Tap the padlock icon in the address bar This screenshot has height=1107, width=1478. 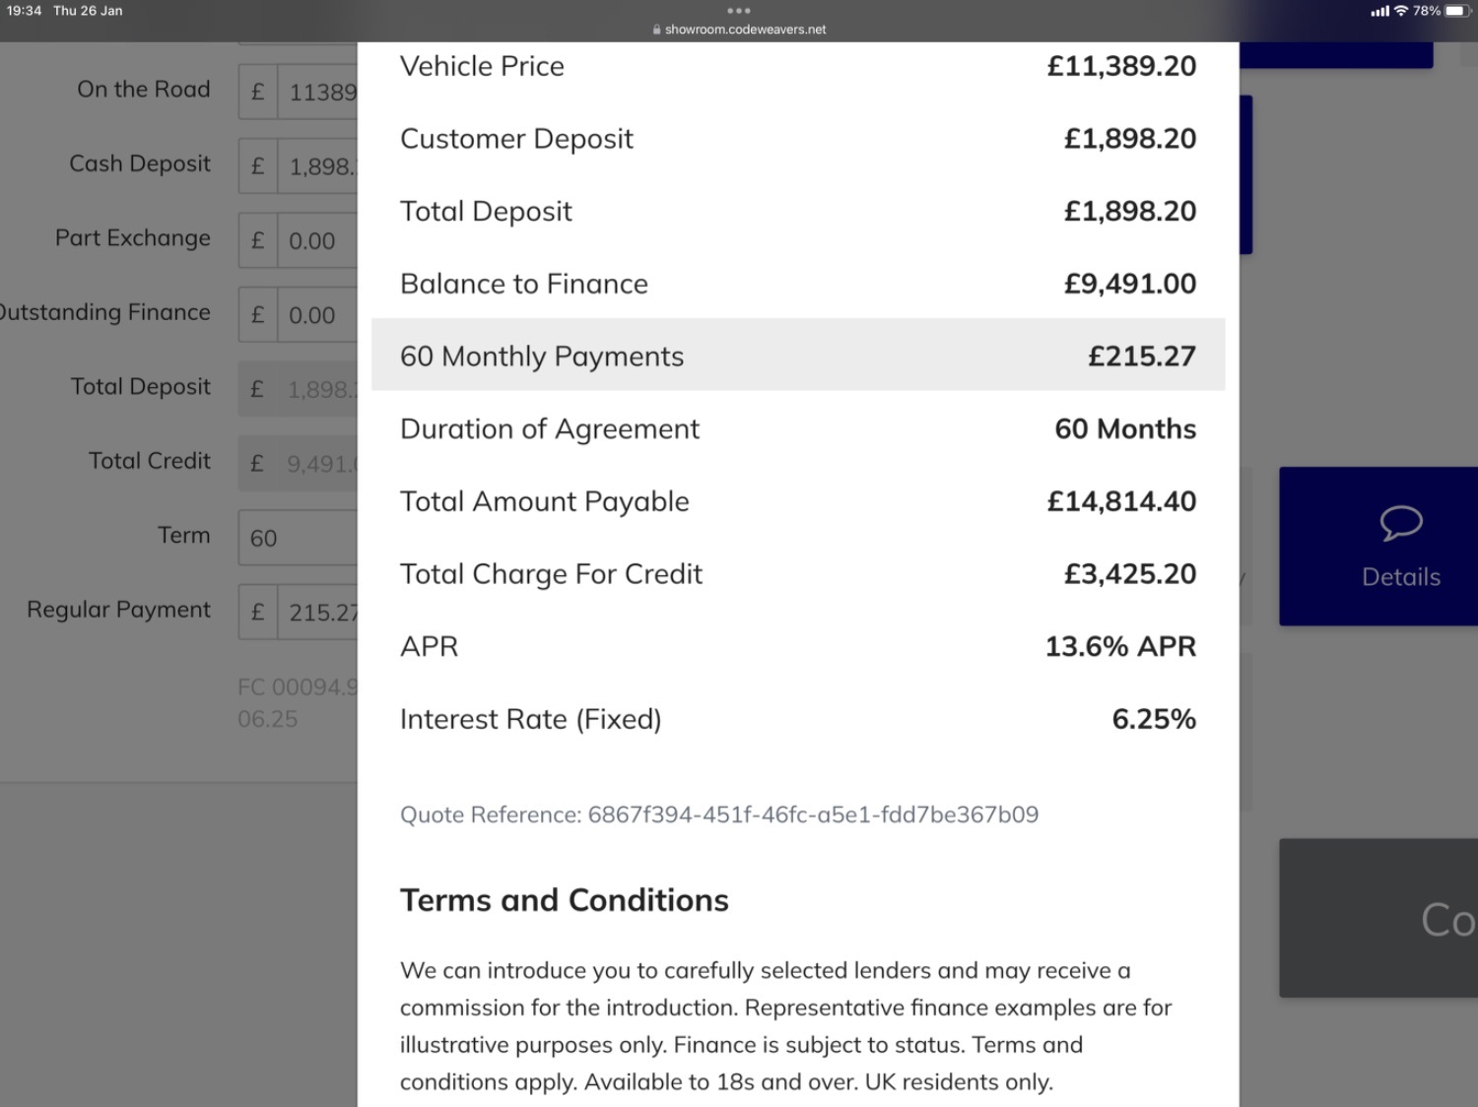pos(656,30)
